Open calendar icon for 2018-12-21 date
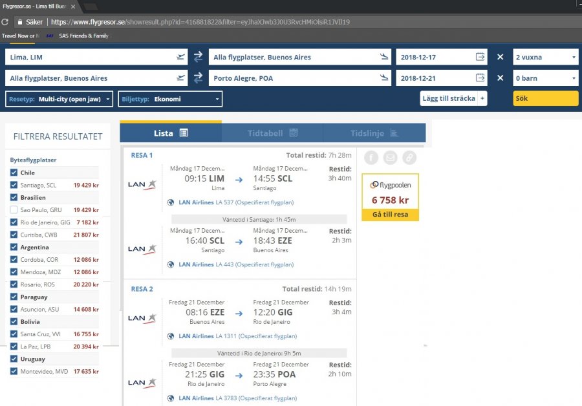The width and height of the screenshot is (582, 406). 480,78
